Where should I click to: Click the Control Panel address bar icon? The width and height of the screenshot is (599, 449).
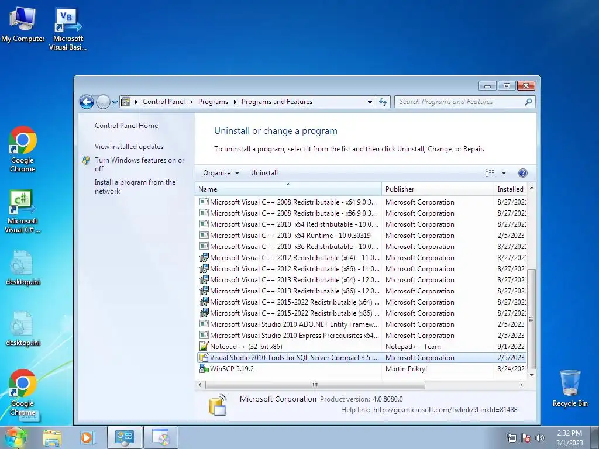(125, 102)
